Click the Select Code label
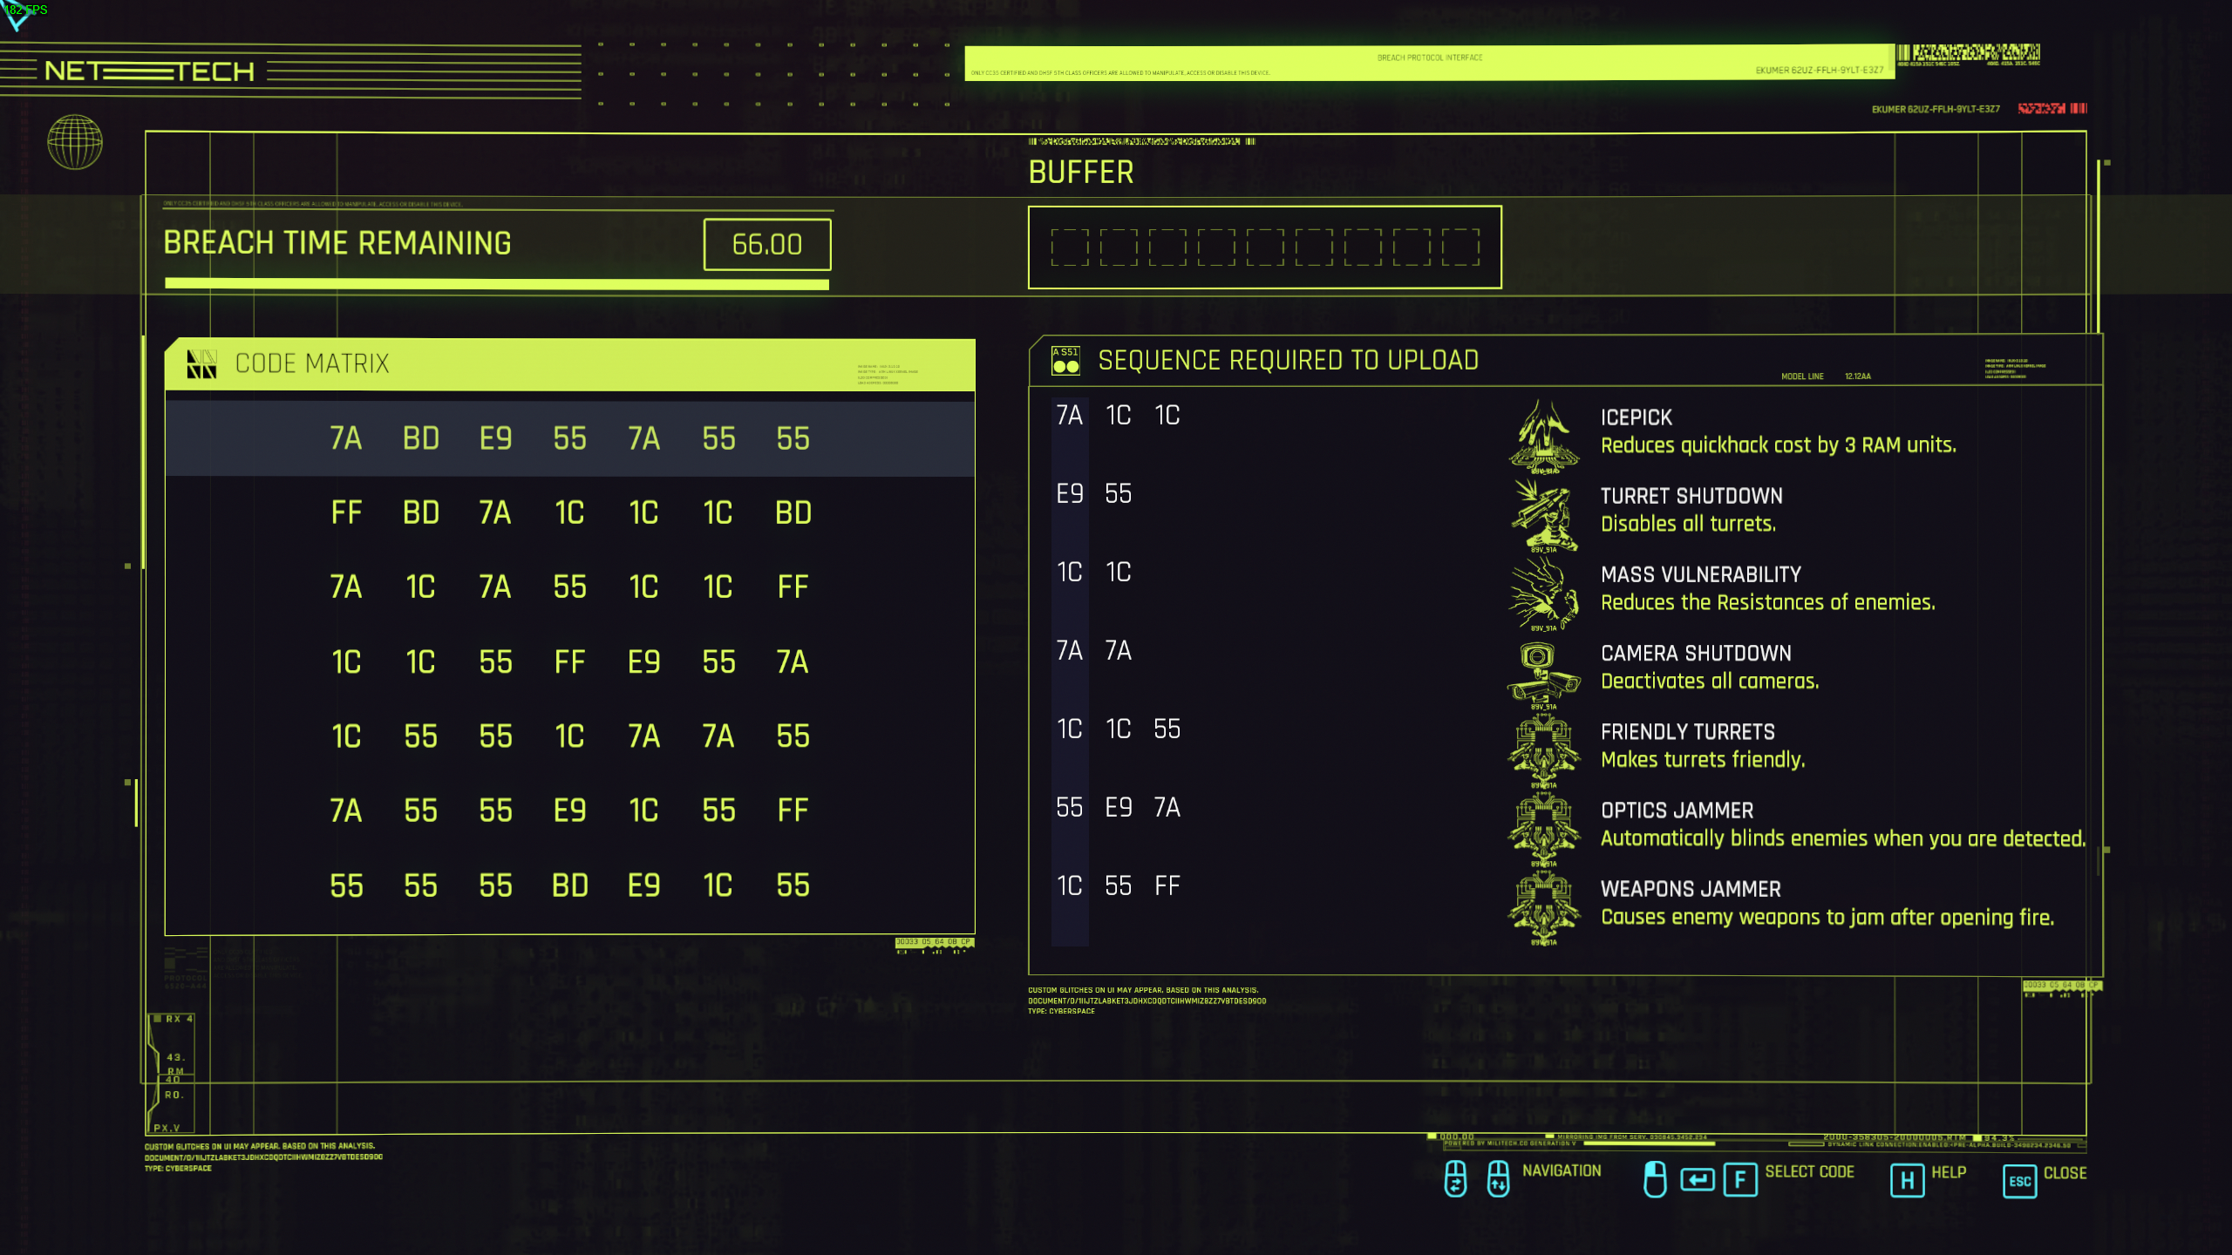2232x1255 pixels. pyautogui.click(x=1810, y=1171)
